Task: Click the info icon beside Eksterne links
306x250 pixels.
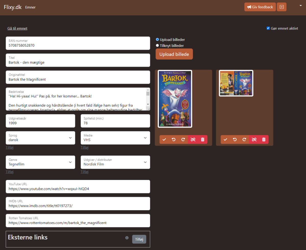Action: coord(127,238)
